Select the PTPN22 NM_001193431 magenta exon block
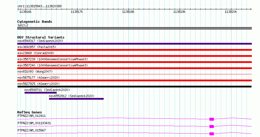The image size is (260, 137). (212, 127)
